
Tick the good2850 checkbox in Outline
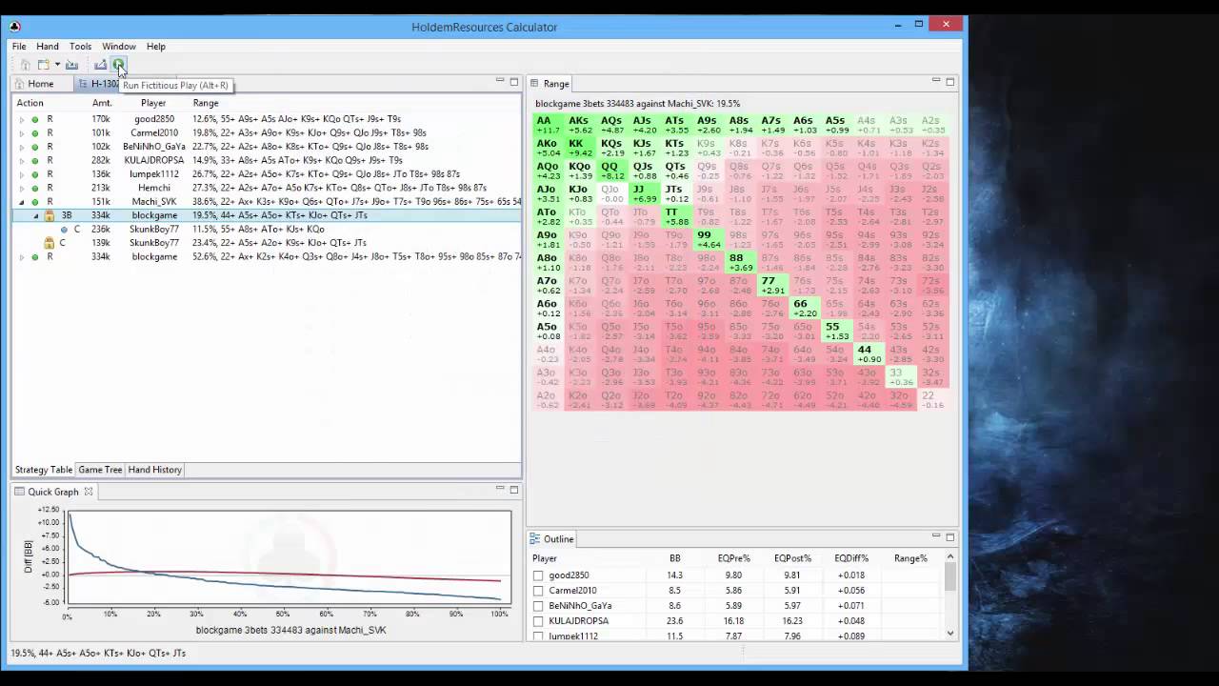click(x=538, y=575)
